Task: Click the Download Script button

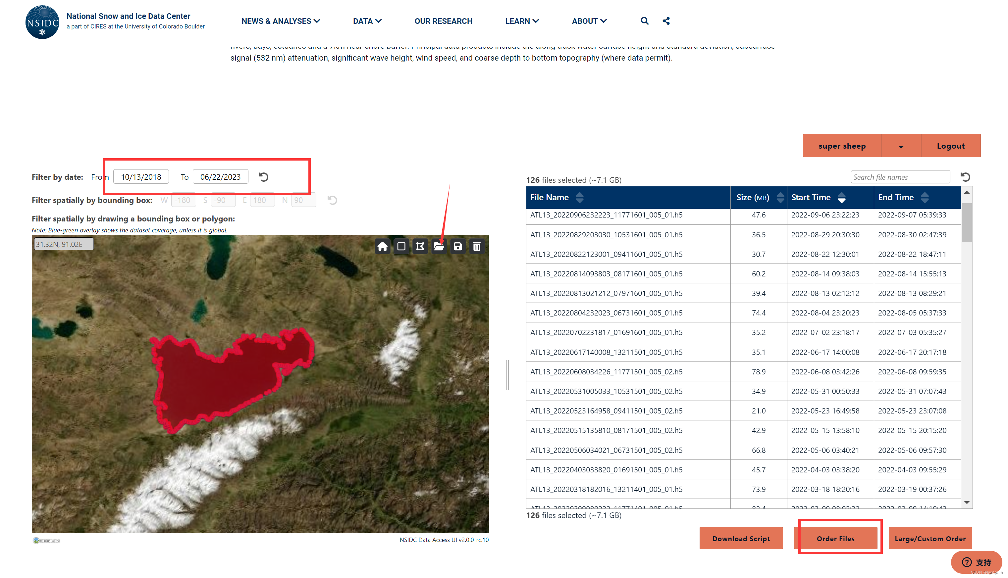Action: (741, 539)
